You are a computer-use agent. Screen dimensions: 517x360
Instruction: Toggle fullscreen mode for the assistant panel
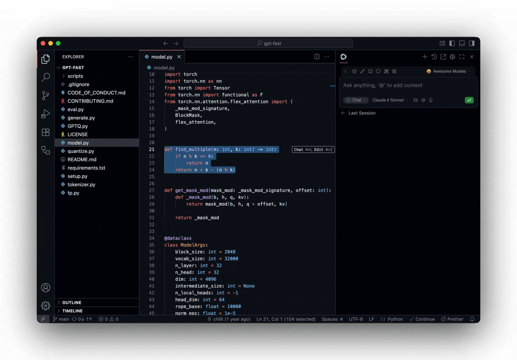[x=462, y=57]
